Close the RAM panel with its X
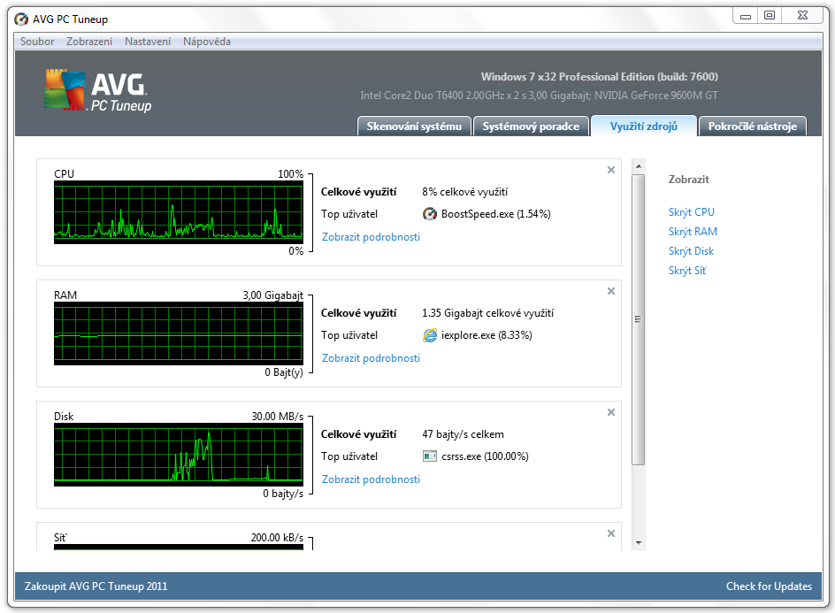 pos(611,291)
